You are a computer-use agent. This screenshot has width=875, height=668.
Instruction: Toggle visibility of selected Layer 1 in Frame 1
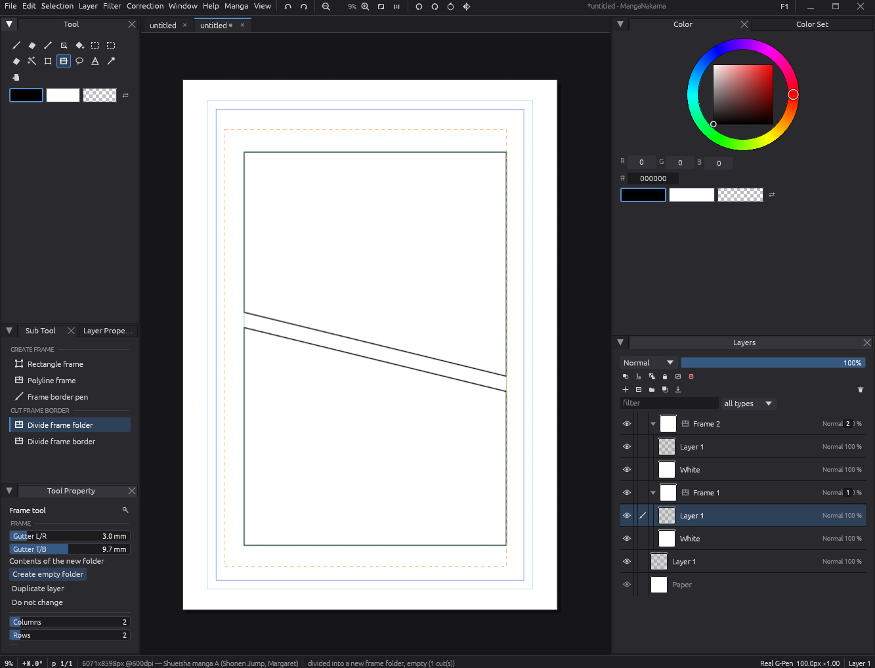[x=627, y=516]
